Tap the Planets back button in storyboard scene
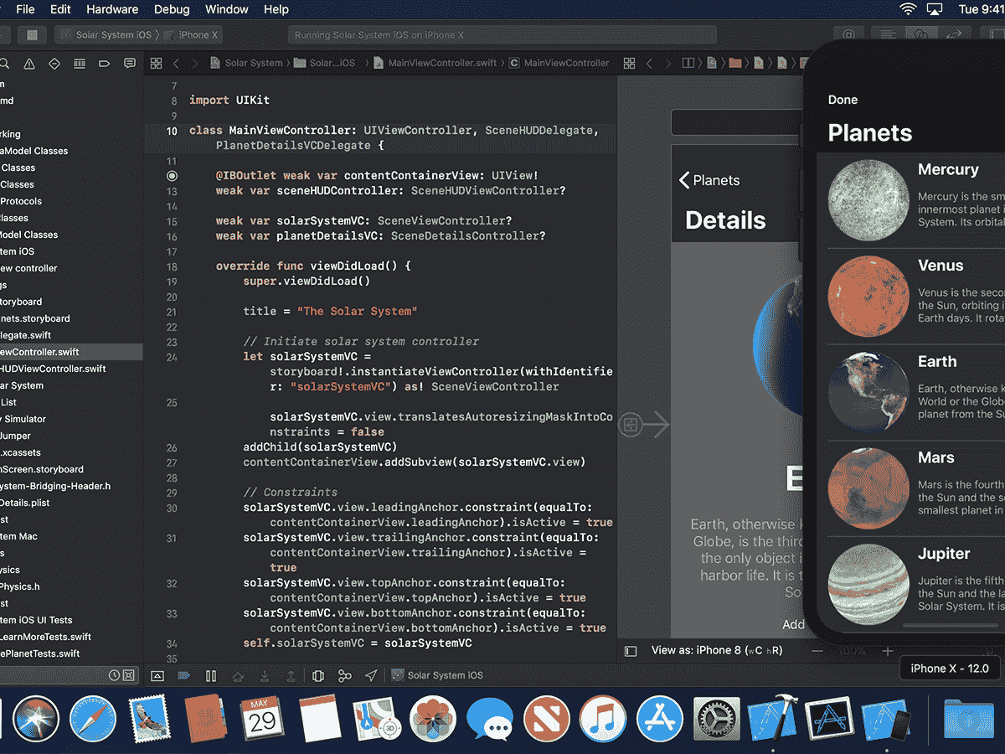 coord(709,180)
